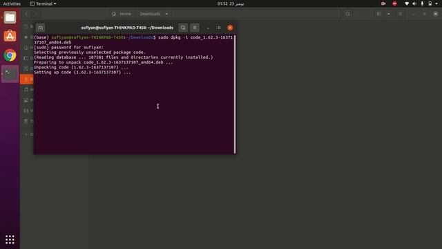
Task: Search in the Files window
Action: pos(348,14)
